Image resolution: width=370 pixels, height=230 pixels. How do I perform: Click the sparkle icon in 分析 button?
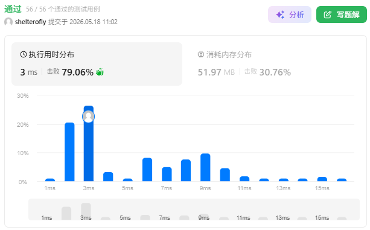(280, 14)
